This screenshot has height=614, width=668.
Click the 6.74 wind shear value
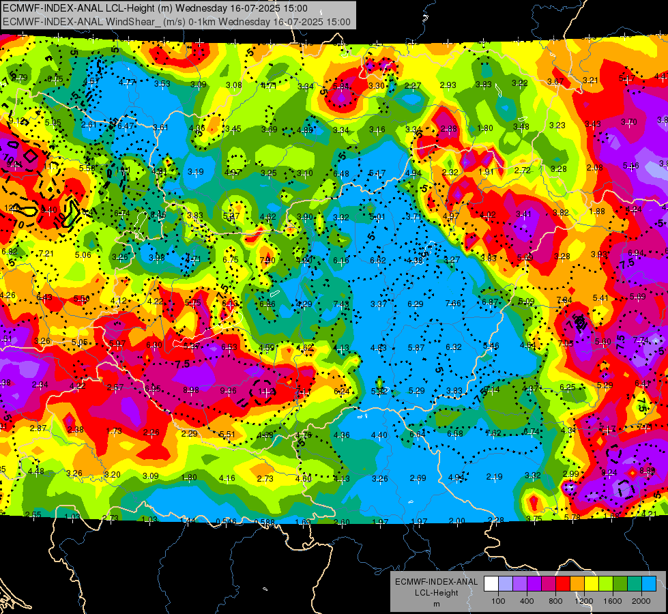click(x=532, y=432)
